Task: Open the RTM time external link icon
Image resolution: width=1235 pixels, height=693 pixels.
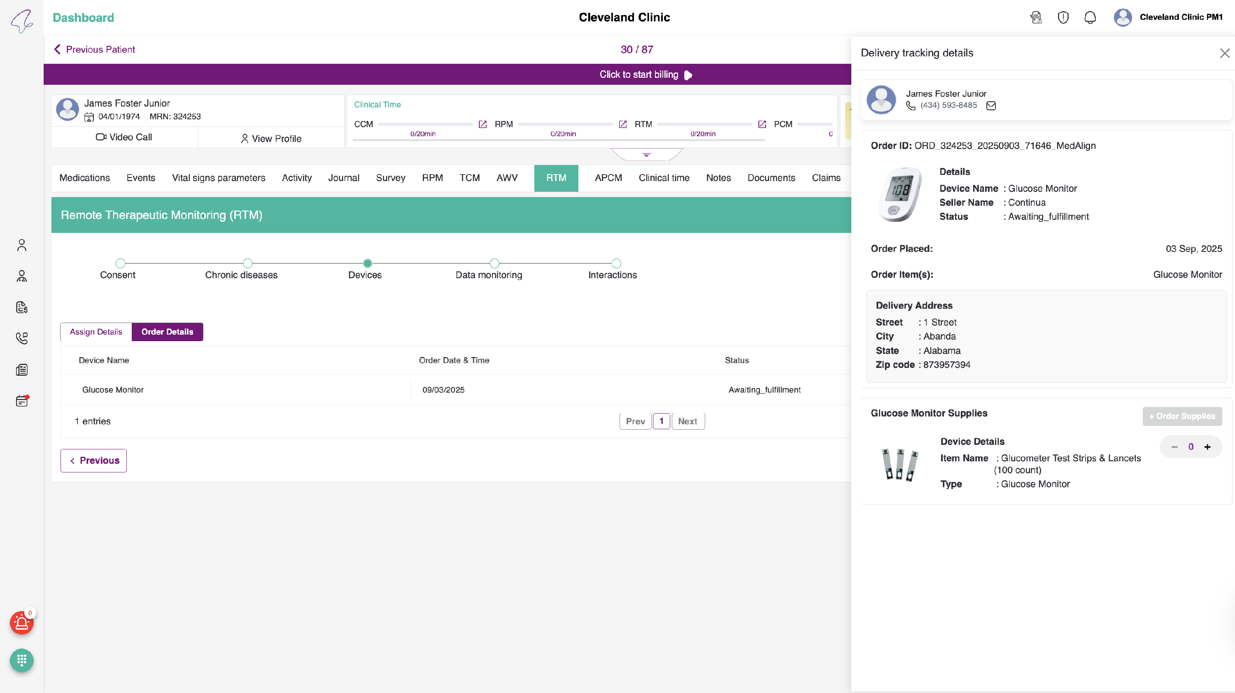Action: point(762,125)
